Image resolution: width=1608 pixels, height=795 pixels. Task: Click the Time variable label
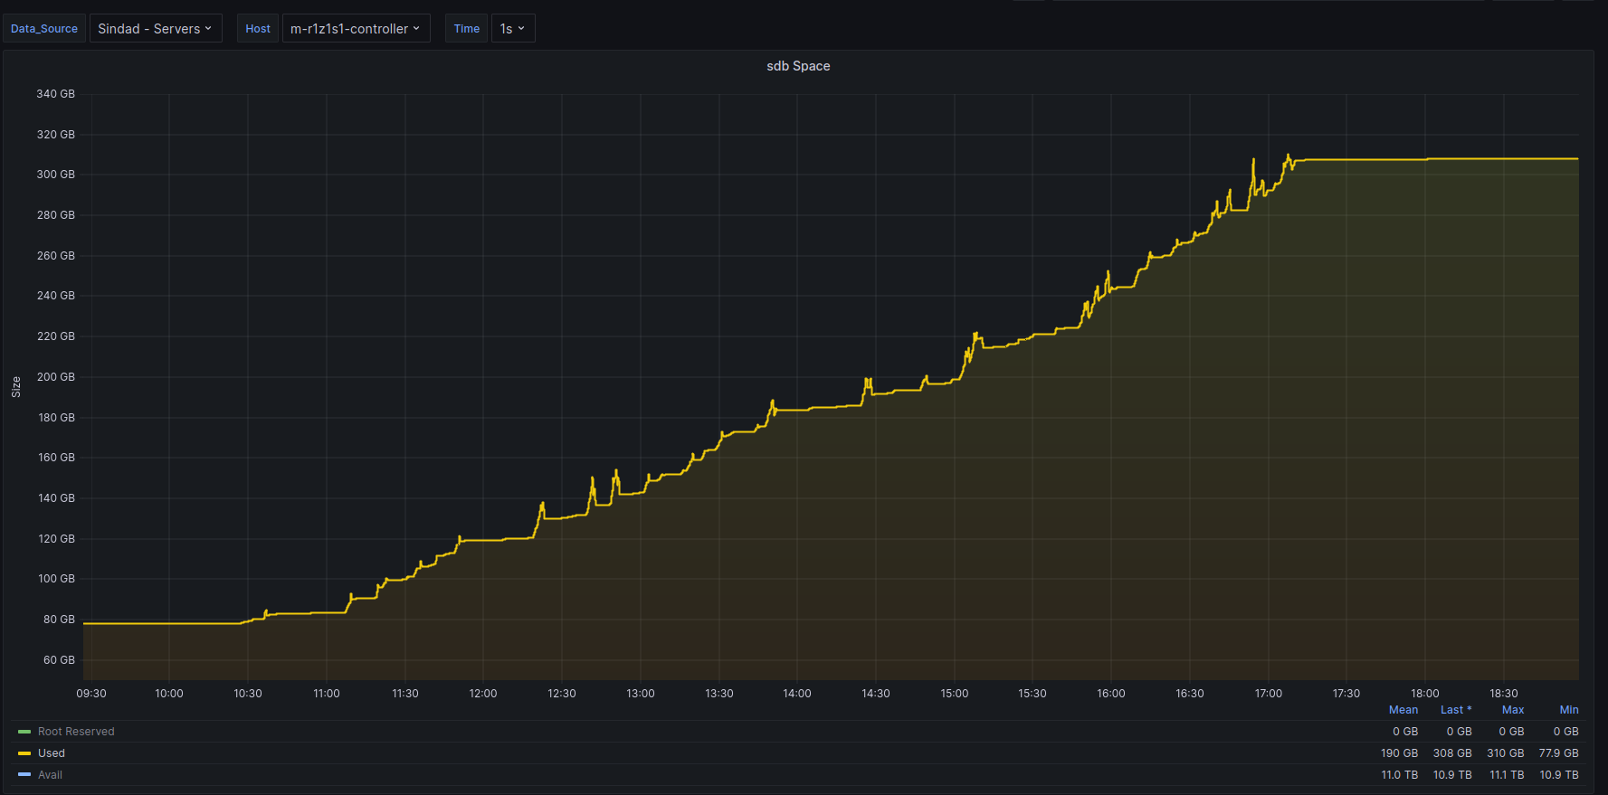pos(467,29)
